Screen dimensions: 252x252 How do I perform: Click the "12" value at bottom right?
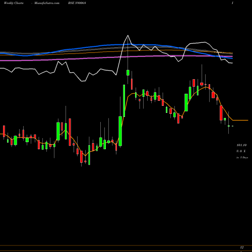[x=242, y=247]
